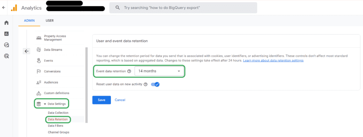Screen dimensions: 363x137
Task: Open the Advertising icon in left rail
Action: 6,56
